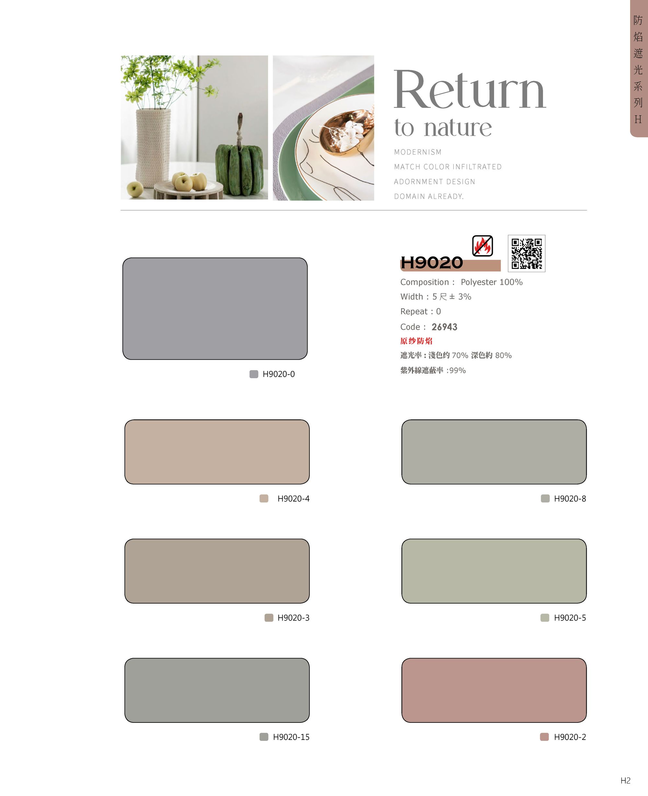Open the vase and plant photo
This screenshot has height=796, width=648.
pos(194,128)
